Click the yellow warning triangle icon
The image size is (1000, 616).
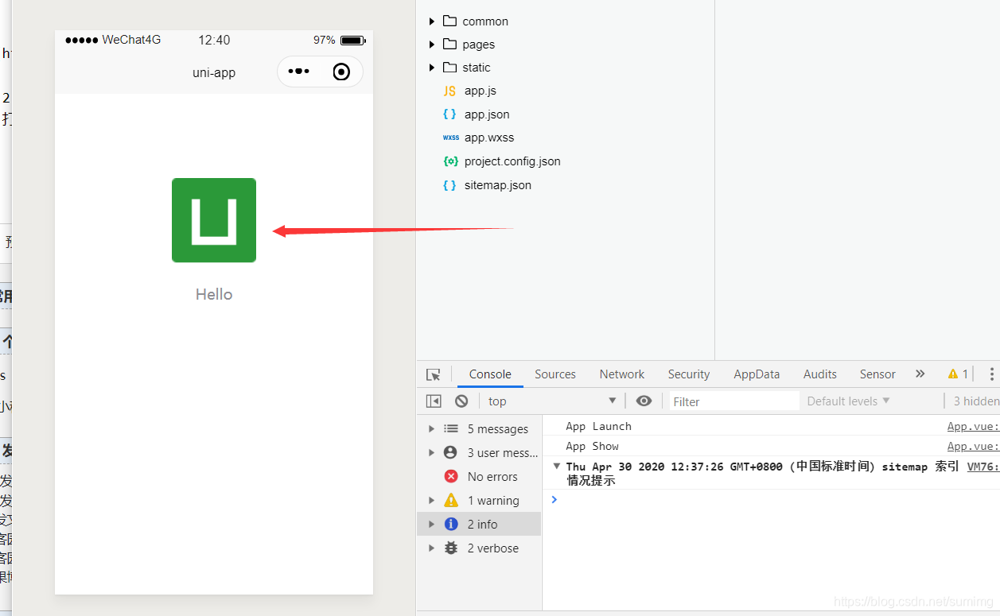pyautogui.click(x=451, y=500)
